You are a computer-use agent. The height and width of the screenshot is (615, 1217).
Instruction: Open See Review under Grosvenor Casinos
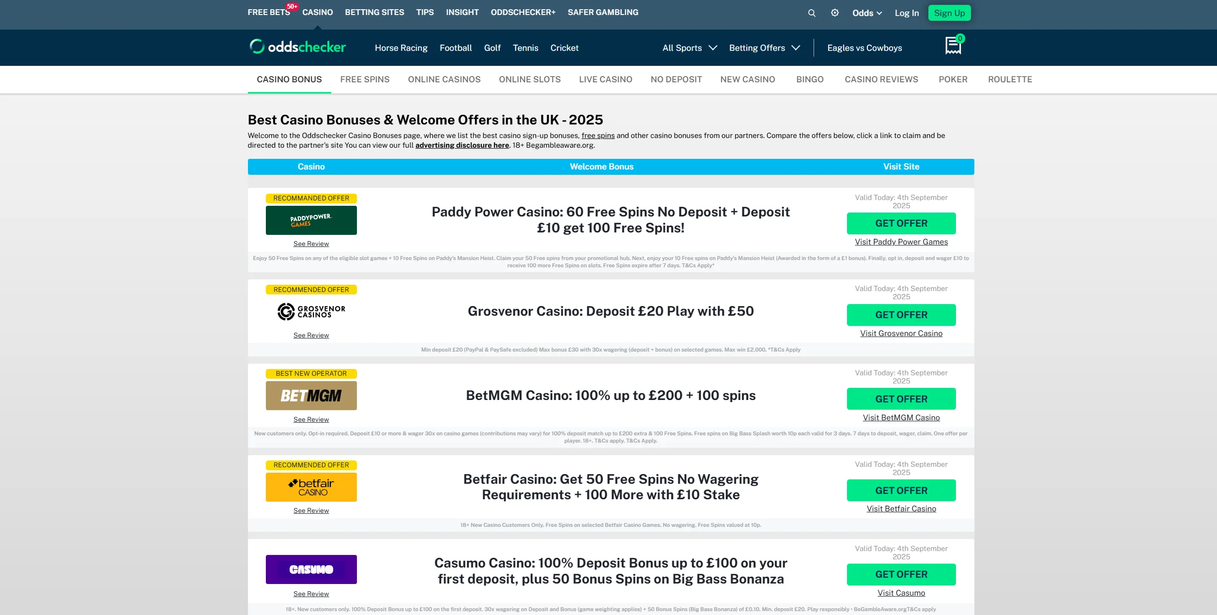(311, 335)
